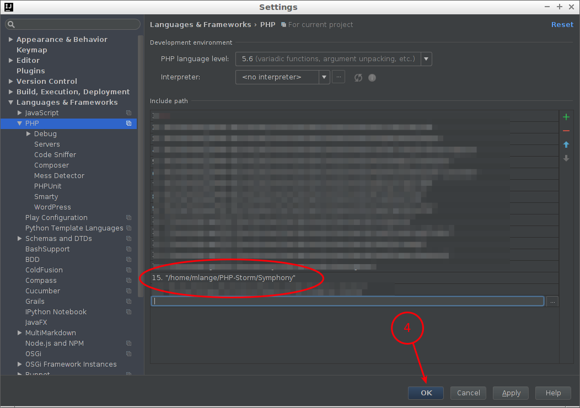
Task: Expand the Schemas and DTDs node
Action: coord(20,239)
